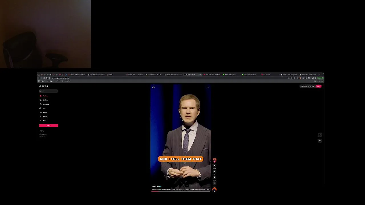The height and width of the screenshot is (205, 365).
Task: Switch to the Claude Code overview tab
Action: (173, 75)
